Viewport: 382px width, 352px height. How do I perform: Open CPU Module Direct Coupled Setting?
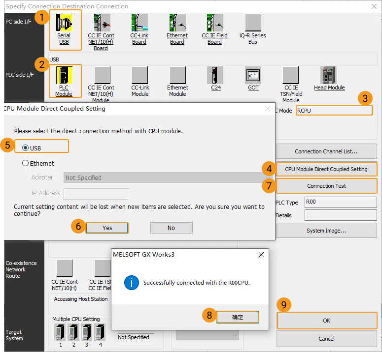[326, 169]
